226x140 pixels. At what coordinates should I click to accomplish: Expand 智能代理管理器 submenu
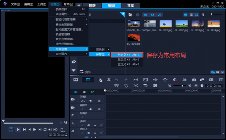[x=68, y=19]
